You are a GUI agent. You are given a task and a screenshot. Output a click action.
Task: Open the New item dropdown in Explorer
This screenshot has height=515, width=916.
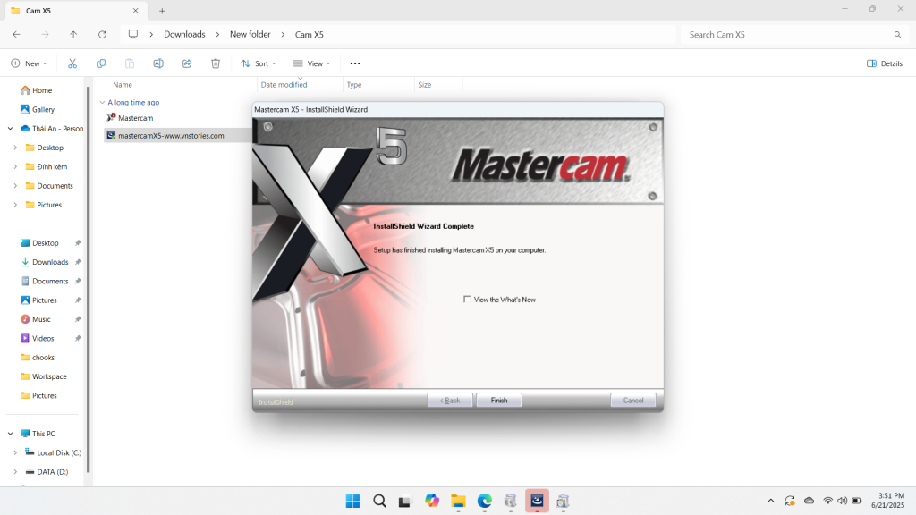(x=29, y=63)
